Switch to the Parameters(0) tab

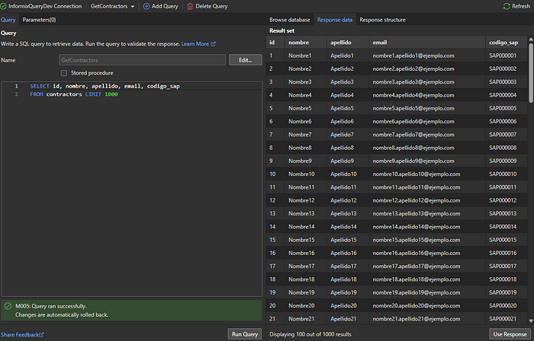click(x=39, y=20)
